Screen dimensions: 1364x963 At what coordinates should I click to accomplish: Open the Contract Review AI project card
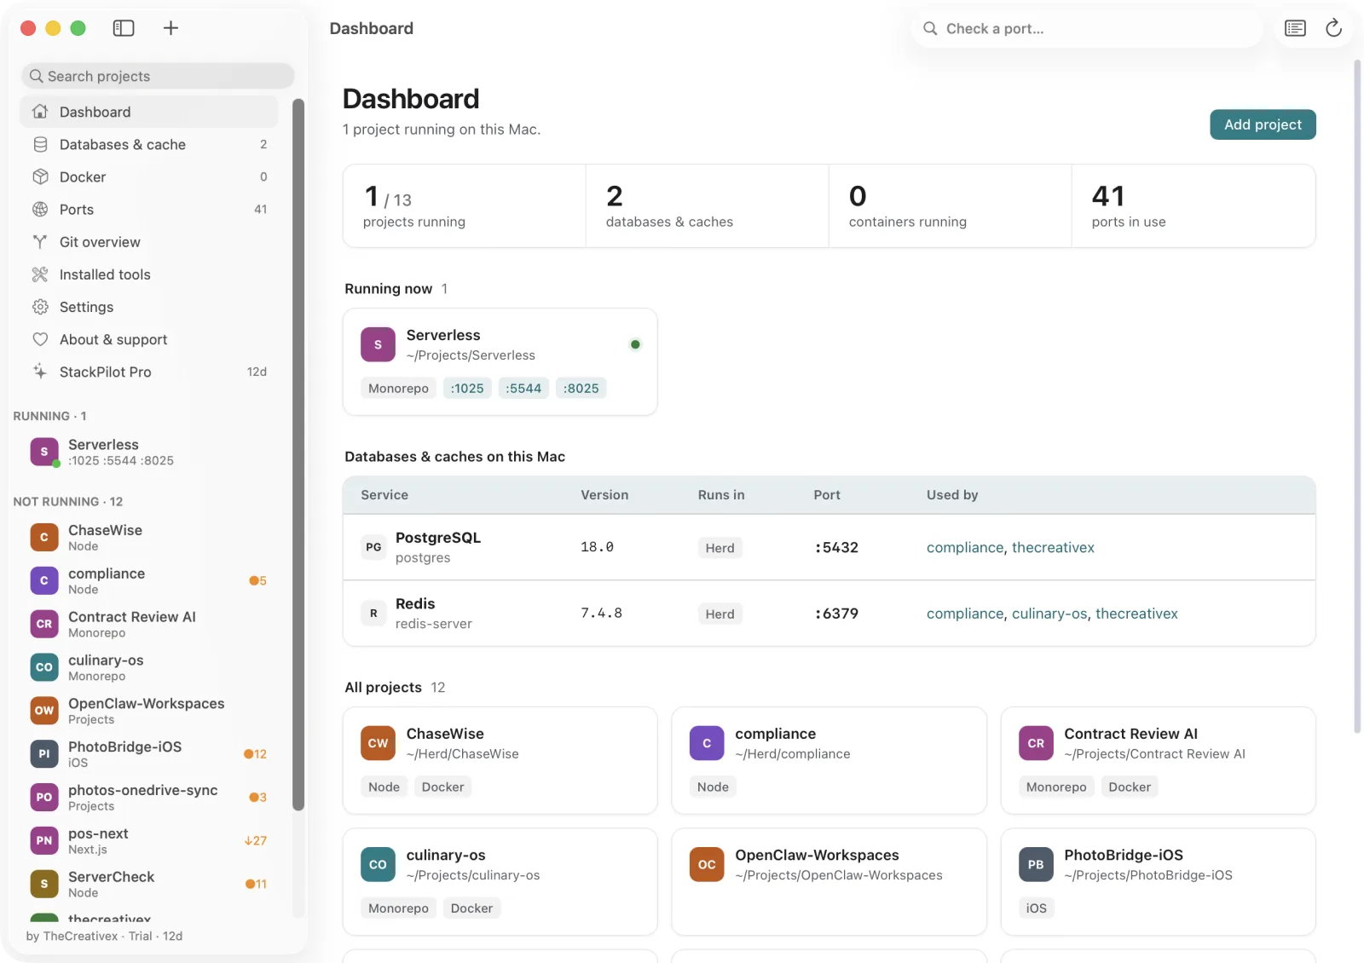(1158, 760)
